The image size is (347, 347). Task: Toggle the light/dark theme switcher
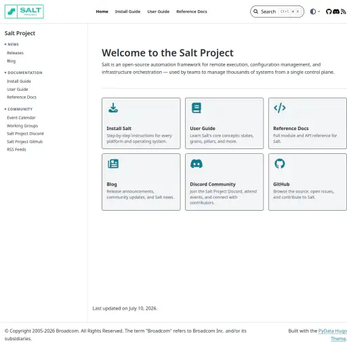(x=315, y=12)
